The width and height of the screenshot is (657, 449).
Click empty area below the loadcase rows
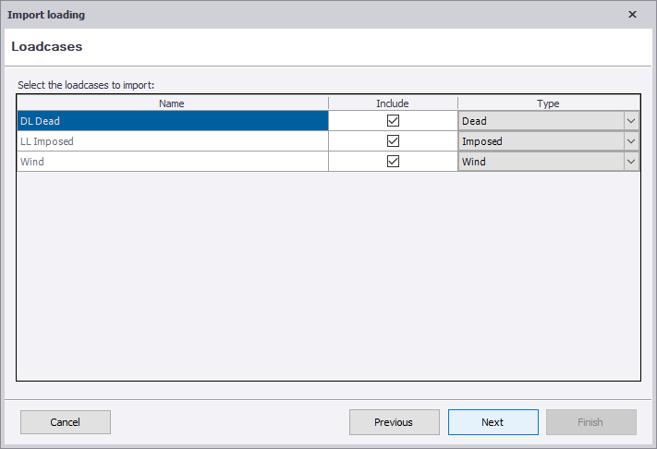[x=328, y=277]
